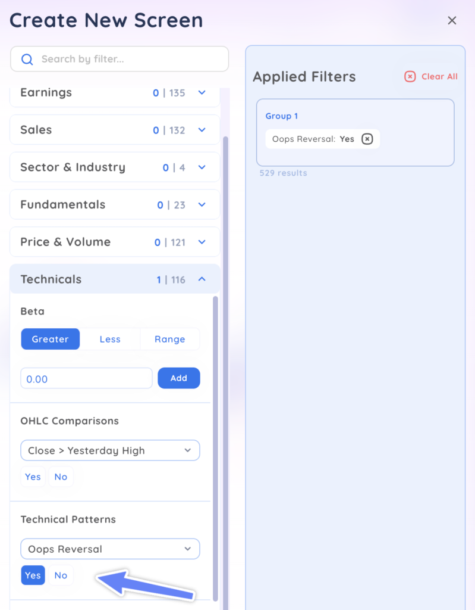The image size is (475, 610).
Task: Select the Greater Beta option
Action: click(x=51, y=339)
